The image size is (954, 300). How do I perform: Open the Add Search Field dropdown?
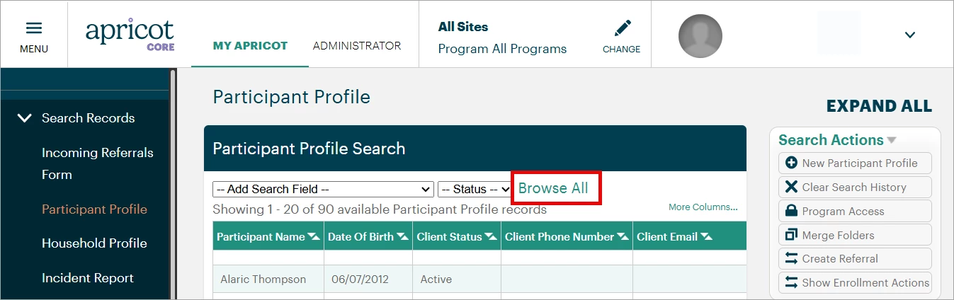[x=323, y=190]
